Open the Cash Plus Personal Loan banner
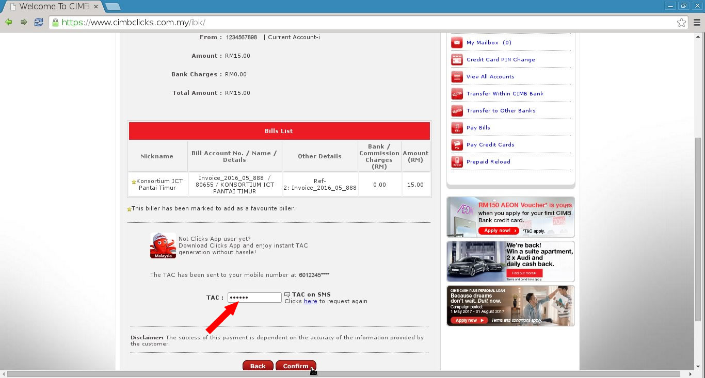Viewport: 705px width, 378px height. (x=510, y=306)
